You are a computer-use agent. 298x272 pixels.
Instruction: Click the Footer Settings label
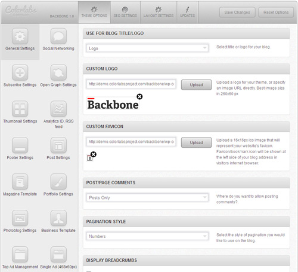(x=20, y=158)
